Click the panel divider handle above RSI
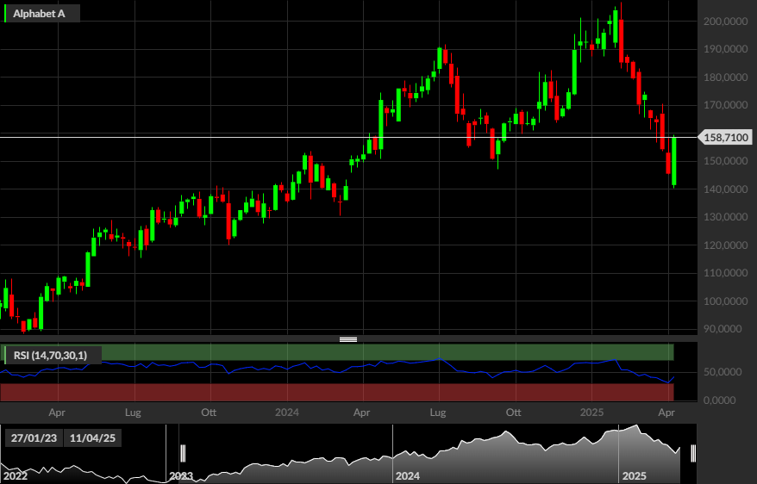757x484 pixels. pyautogui.click(x=348, y=339)
